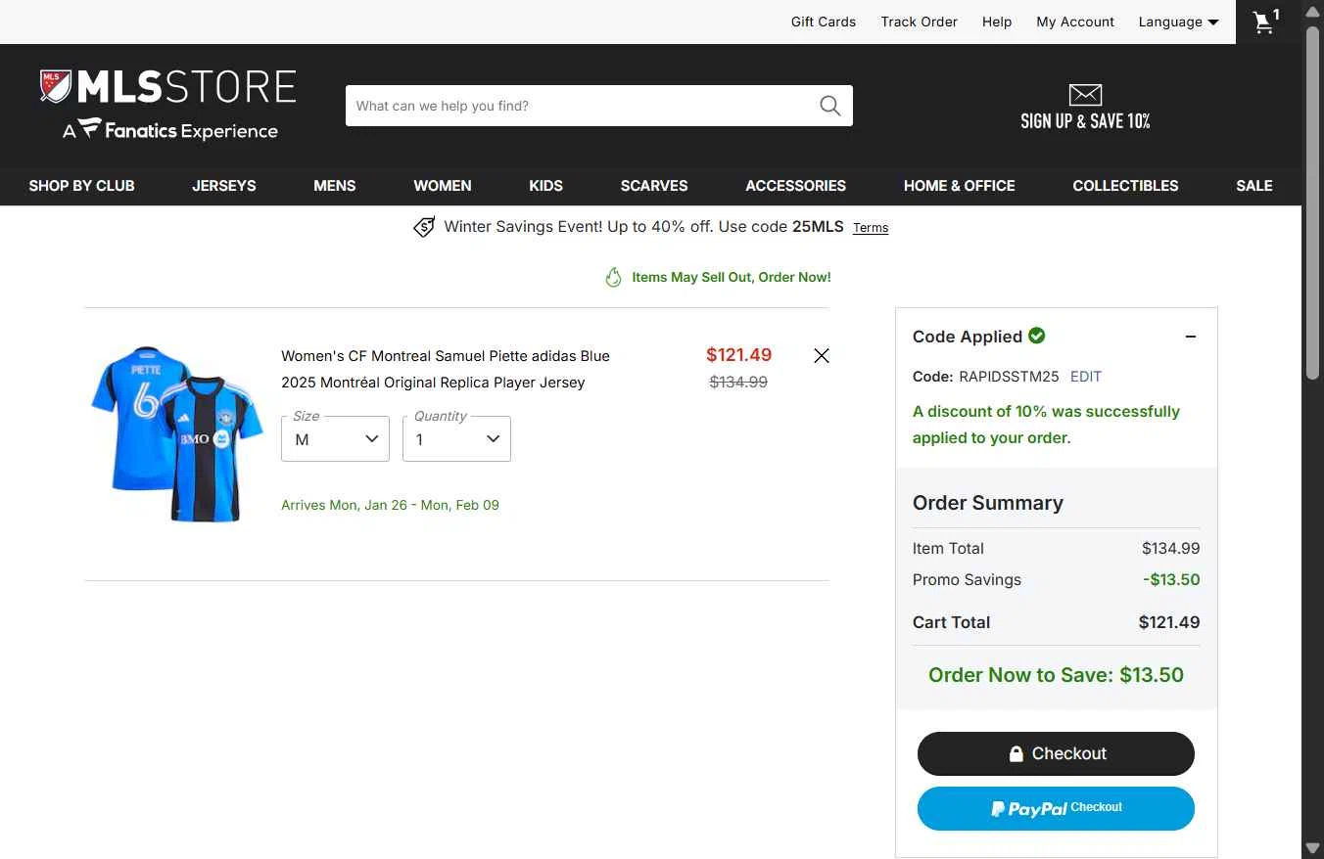1324x859 pixels.
Task: Open the promo Terms link
Action: click(x=871, y=228)
